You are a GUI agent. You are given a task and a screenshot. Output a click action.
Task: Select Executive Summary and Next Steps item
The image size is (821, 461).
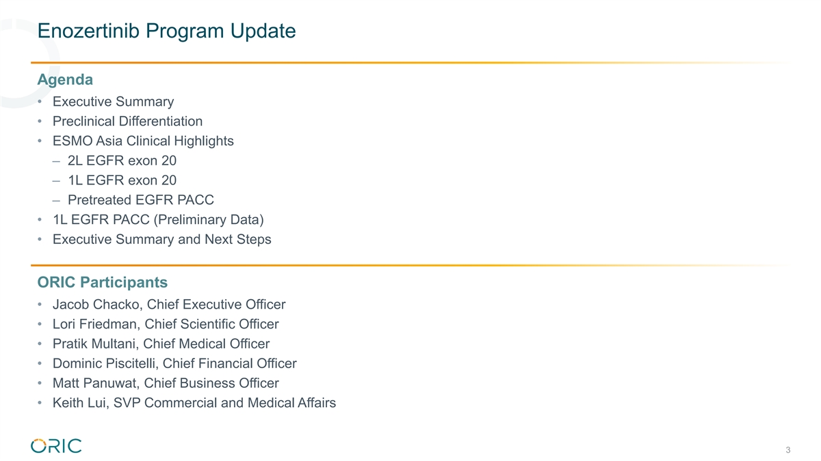click(x=161, y=240)
